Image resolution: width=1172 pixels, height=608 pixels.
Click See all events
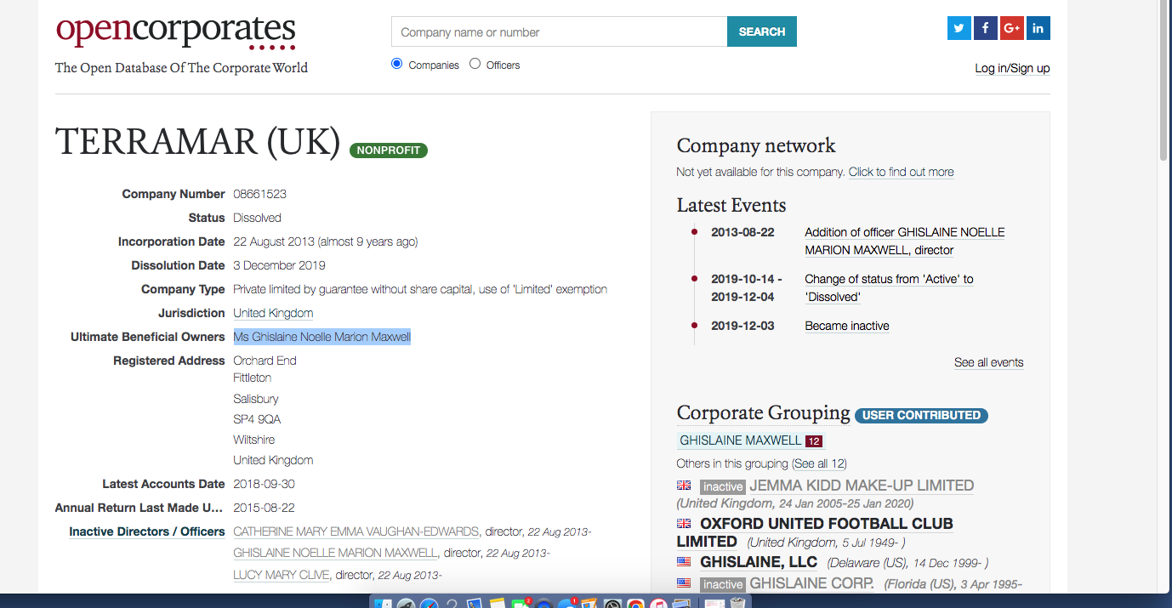click(988, 362)
